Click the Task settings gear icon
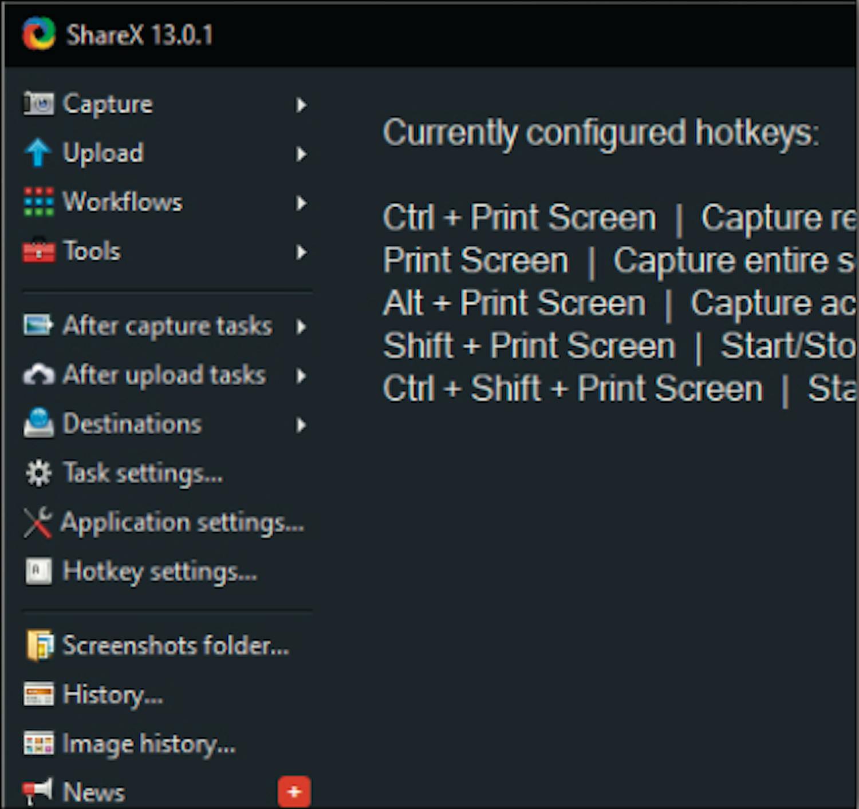 38,473
